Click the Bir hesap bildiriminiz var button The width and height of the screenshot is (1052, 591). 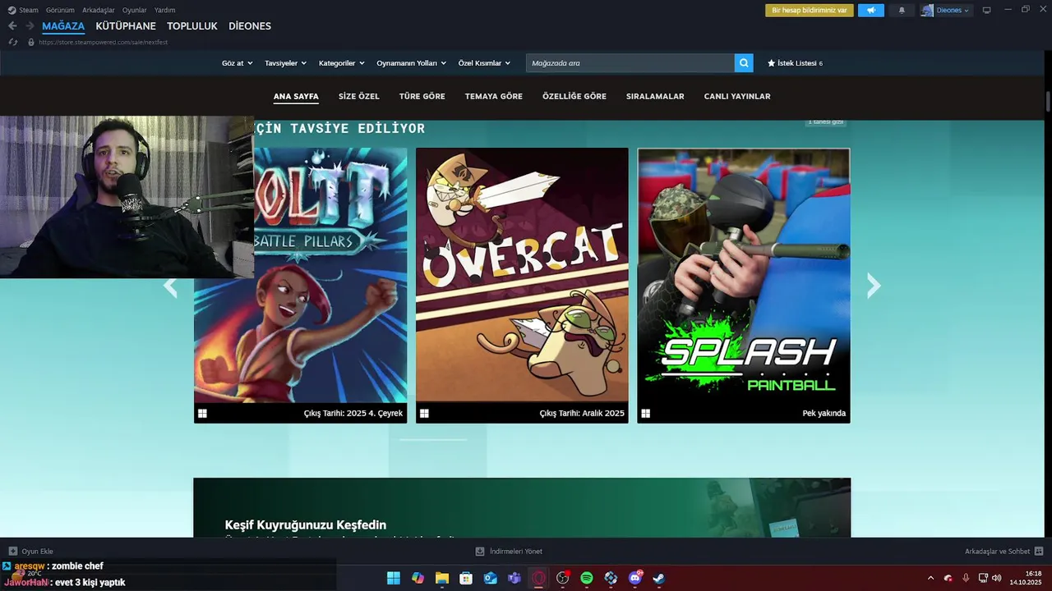coord(809,11)
